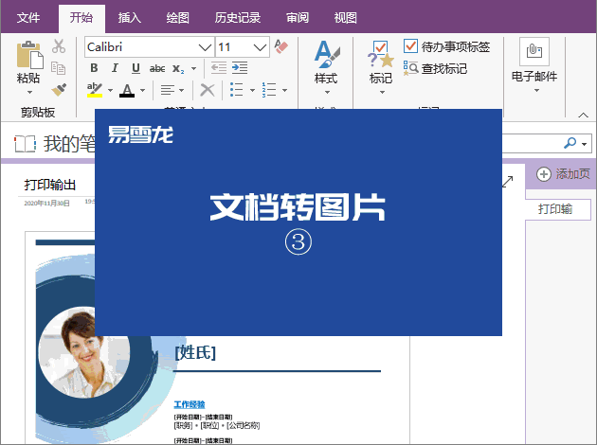Expand the Email dropdown arrow
The image size is (597, 445).
(x=536, y=91)
